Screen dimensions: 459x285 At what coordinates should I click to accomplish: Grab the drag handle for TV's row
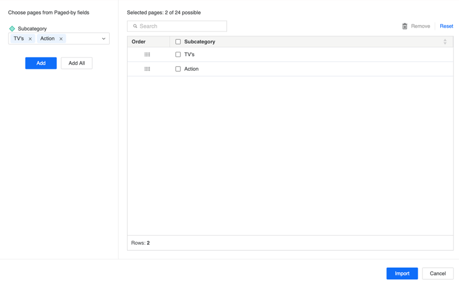point(147,54)
